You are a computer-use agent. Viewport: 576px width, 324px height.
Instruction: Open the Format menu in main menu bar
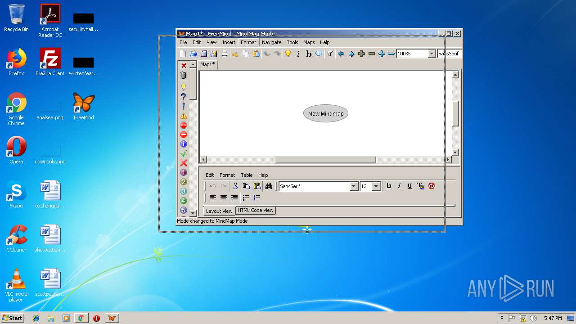coord(248,42)
